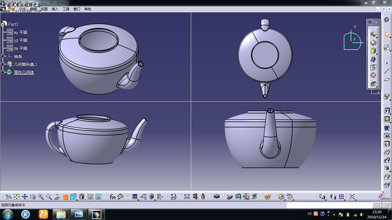The height and width of the screenshot is (220, 392).
Task: Expand the 零件几何体 tree node
Action: 3,72
